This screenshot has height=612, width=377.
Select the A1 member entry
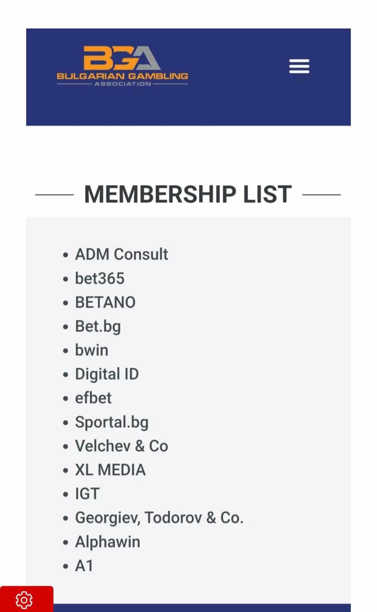pos(83,565)
